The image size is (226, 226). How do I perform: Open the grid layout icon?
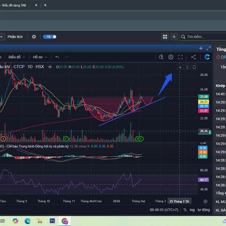(165, 37)
